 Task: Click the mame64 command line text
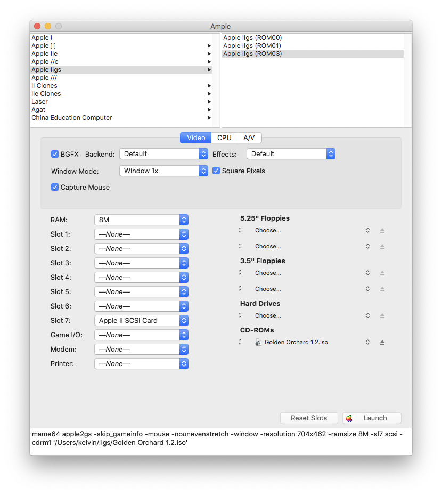coord(217,438)
